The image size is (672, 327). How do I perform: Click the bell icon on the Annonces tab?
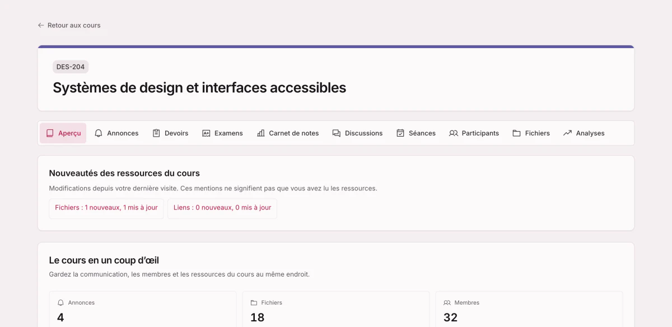(x=99, y=133)
